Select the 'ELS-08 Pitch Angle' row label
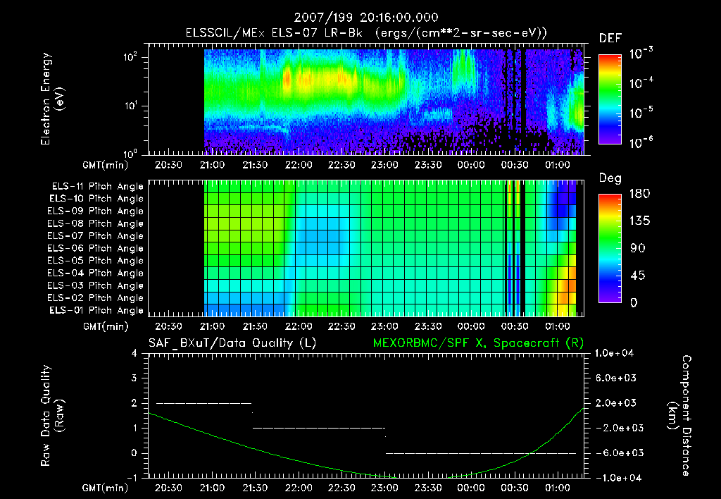721x499 pixels. point(95,223)
